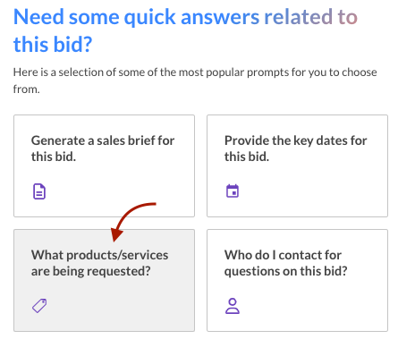Open the key dates prompt card

point(297,165)
